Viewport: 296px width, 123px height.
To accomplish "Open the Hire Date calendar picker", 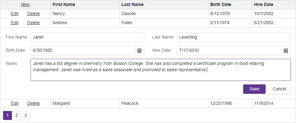I will click(x=286, y=51).
